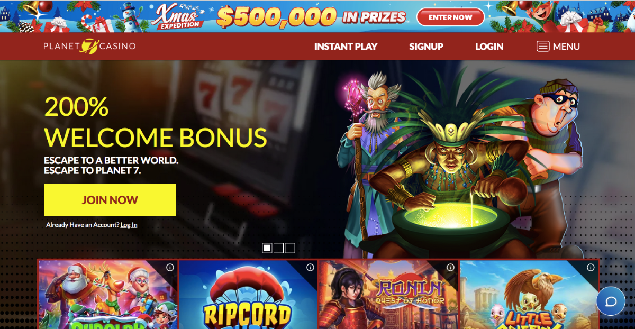Click the Planet 7 Casino logo
This screenshot has height=329, width=635.
click(89, 46)
